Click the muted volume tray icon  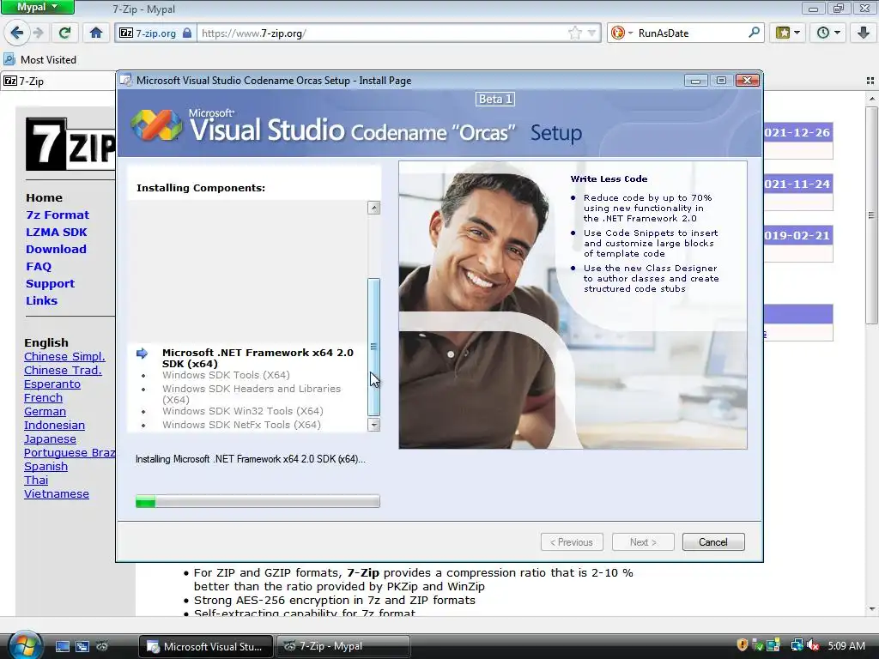click(813, 645)
